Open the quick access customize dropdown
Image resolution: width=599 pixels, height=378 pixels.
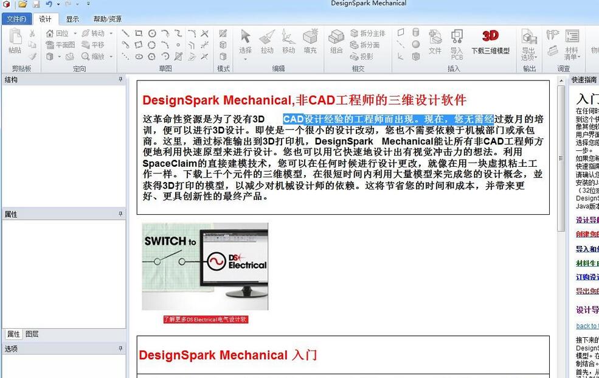pyautogui.click(x=88, y=4)
